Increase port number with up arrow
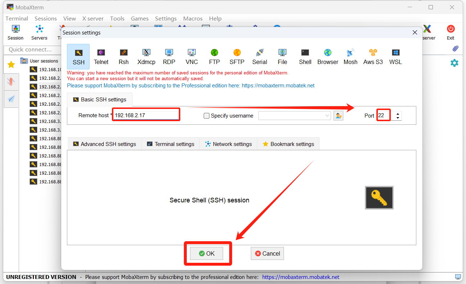This screenshot has width=466, height=284. pyautogui.click(x=398, y=114)
